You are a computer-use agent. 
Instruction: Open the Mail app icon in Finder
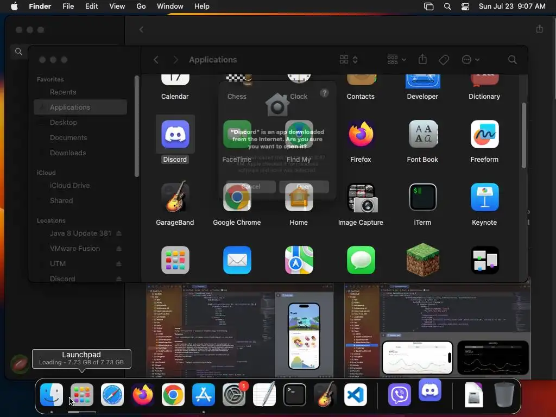pyautogui.click(x=237, y=260)
